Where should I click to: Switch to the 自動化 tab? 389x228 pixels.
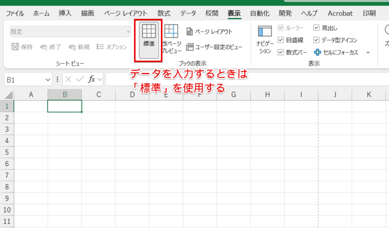pyautogui.click(x=260, y=13)
